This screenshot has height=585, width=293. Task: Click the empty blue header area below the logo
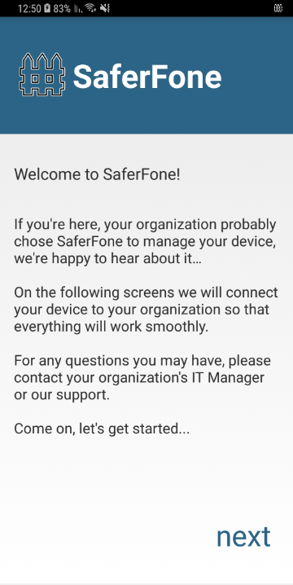click(x=146, y=116)
